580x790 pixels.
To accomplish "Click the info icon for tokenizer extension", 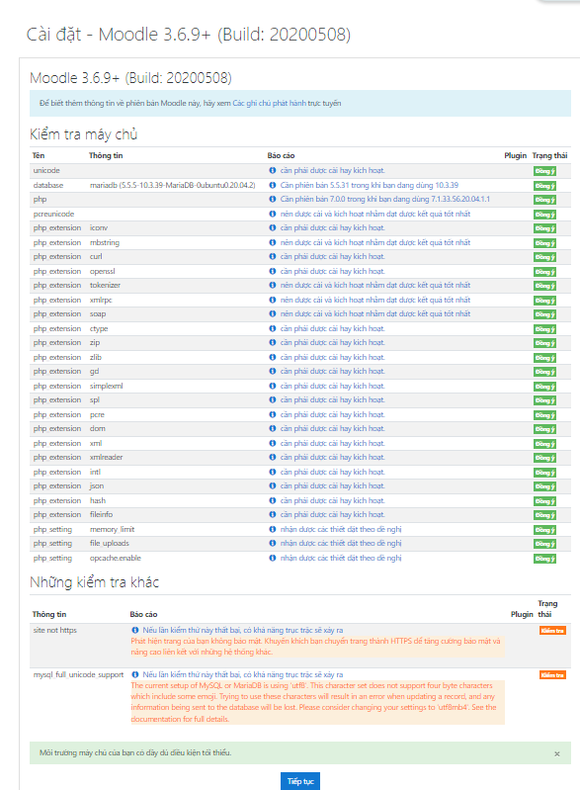I will [273, 285].
